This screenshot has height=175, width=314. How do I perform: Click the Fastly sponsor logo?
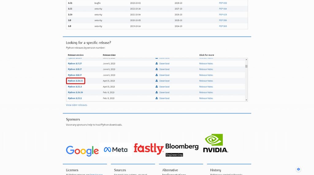click(x=148, y=149)
